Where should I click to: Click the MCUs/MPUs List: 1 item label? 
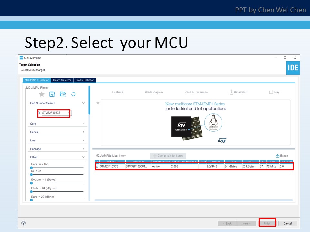111,156
